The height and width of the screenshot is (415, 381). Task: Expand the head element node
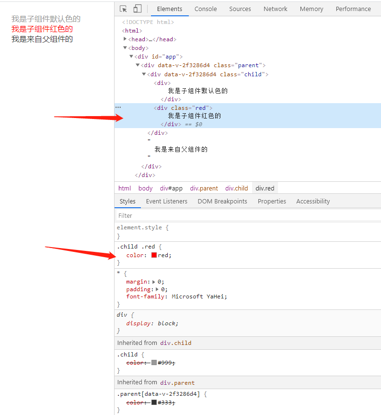(x=125, y=39)
